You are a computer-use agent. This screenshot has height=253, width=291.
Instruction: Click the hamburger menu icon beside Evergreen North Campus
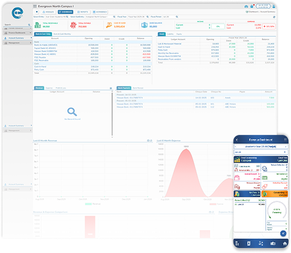[x=35, y=6]
